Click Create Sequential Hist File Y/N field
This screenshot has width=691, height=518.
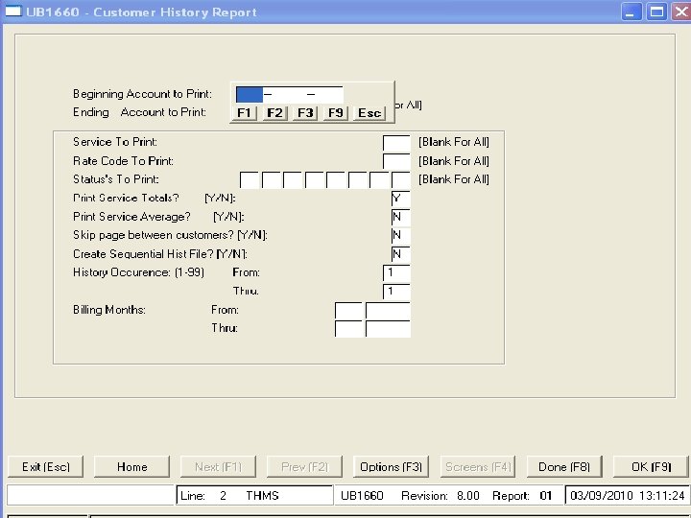(x=400, y=254)
